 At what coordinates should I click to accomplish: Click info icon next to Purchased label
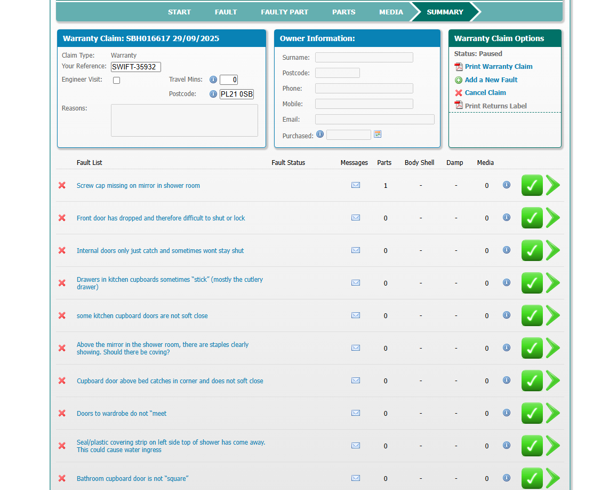pyautogui.click(x=320, y=135)
